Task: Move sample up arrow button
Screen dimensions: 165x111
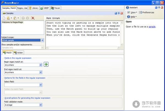Action: (23, 18)
